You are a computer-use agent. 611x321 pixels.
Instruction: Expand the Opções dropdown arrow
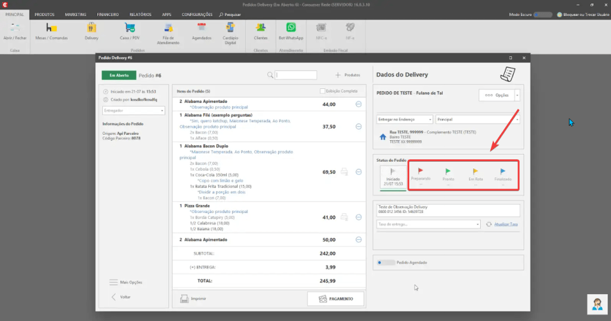517,95
